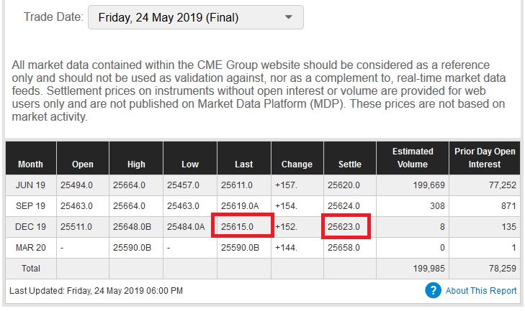The width and height of the screenshot is (525, 311).
Task: Click the Prior Day Open Interest header
Action: [x=484, y=157]
